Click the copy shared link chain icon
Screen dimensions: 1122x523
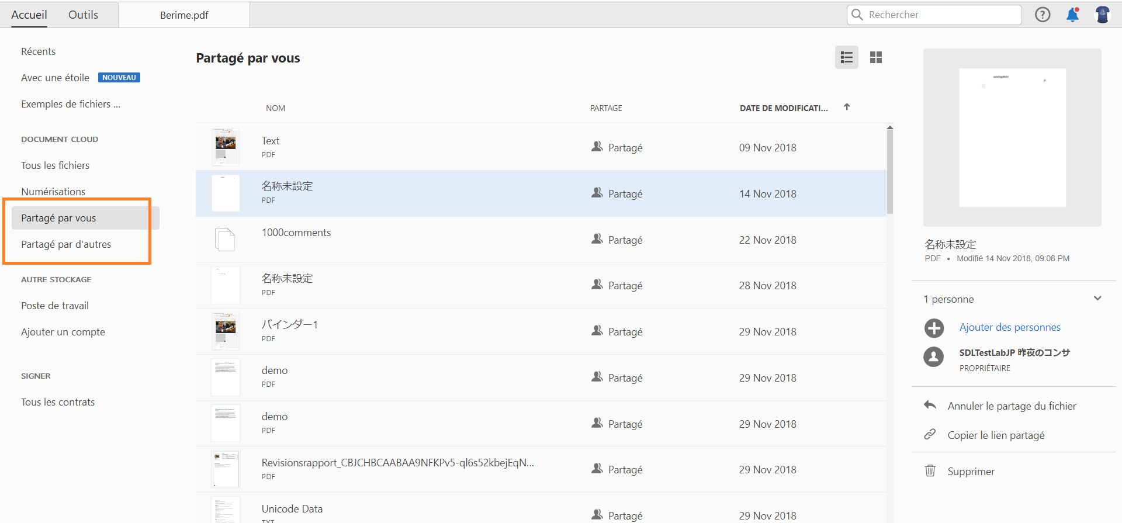(930, 435)
